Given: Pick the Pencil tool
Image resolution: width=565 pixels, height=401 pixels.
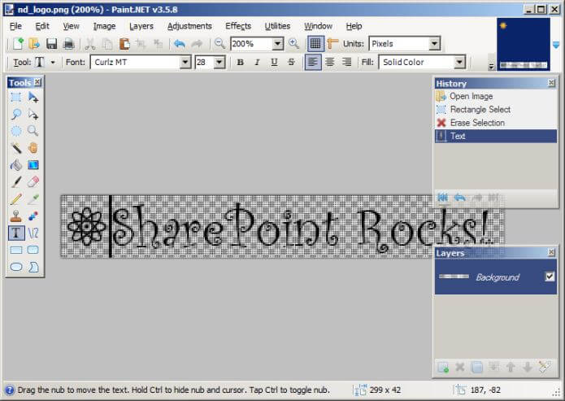Looking at the screenshot, I should pyautogui.click(x=16, y=198).
